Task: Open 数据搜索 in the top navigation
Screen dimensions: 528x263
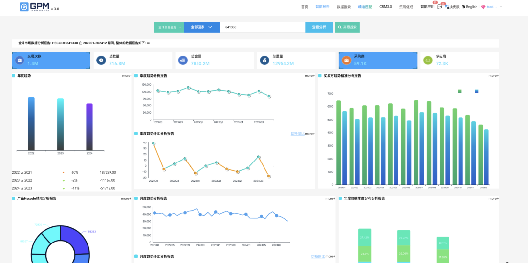Action: 344,7
